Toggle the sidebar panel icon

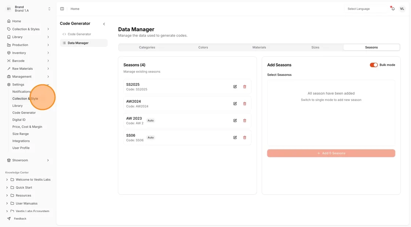click(62, 9)
